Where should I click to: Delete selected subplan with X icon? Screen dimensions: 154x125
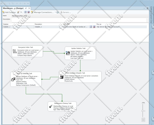click(x=21, y=12)
